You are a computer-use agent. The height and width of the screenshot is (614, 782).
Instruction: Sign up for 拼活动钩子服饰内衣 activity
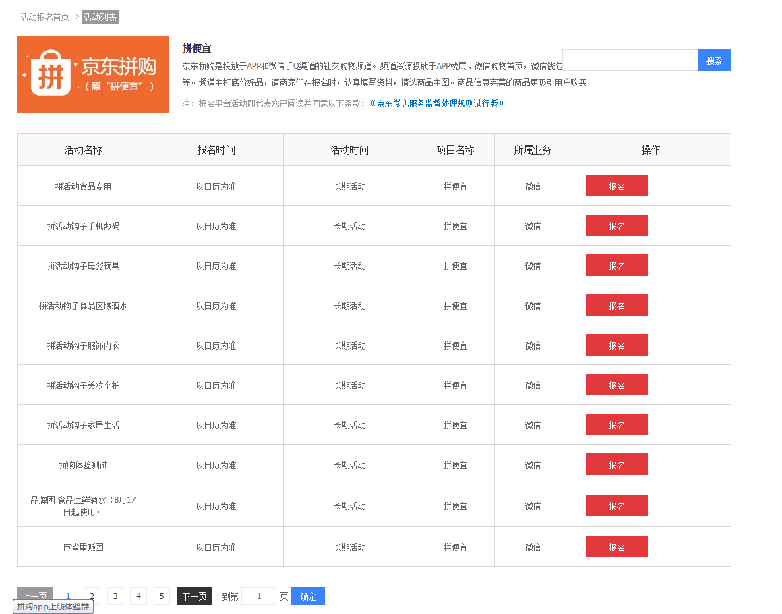point(616,345)
